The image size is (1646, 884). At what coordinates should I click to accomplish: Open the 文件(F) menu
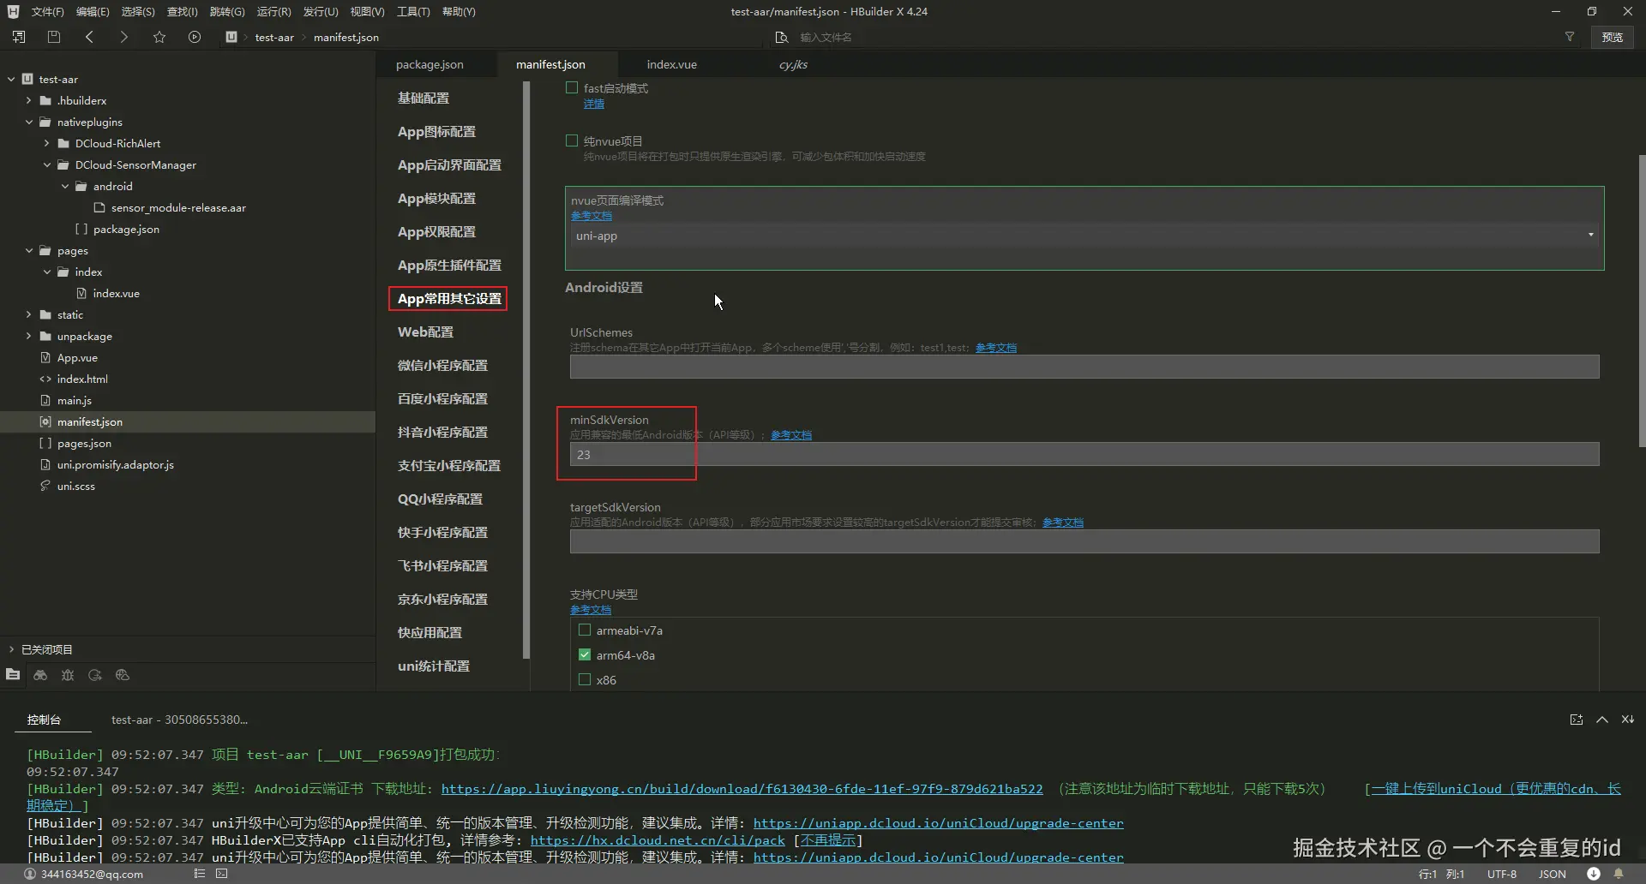pos(47,11)
